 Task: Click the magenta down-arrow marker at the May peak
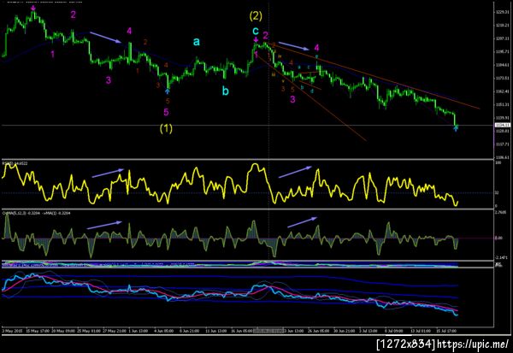(33, 8)
